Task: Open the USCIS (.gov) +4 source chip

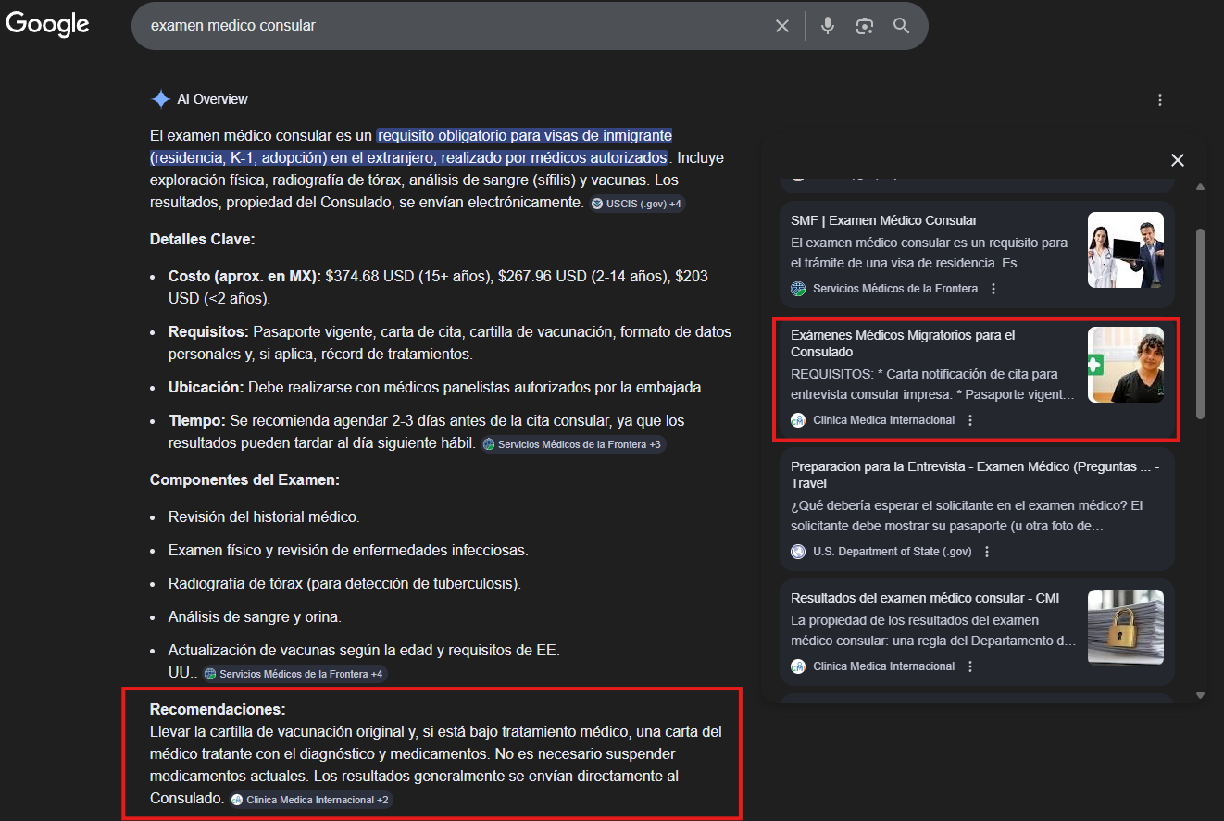Action: pyautogui.click(x=637, y=204)
